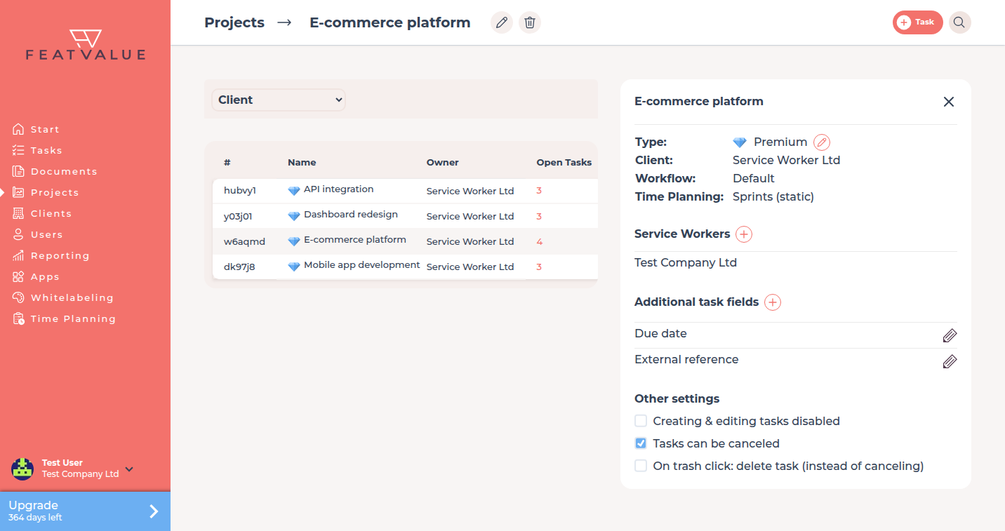Click the Test User avatar

(22, 469)
